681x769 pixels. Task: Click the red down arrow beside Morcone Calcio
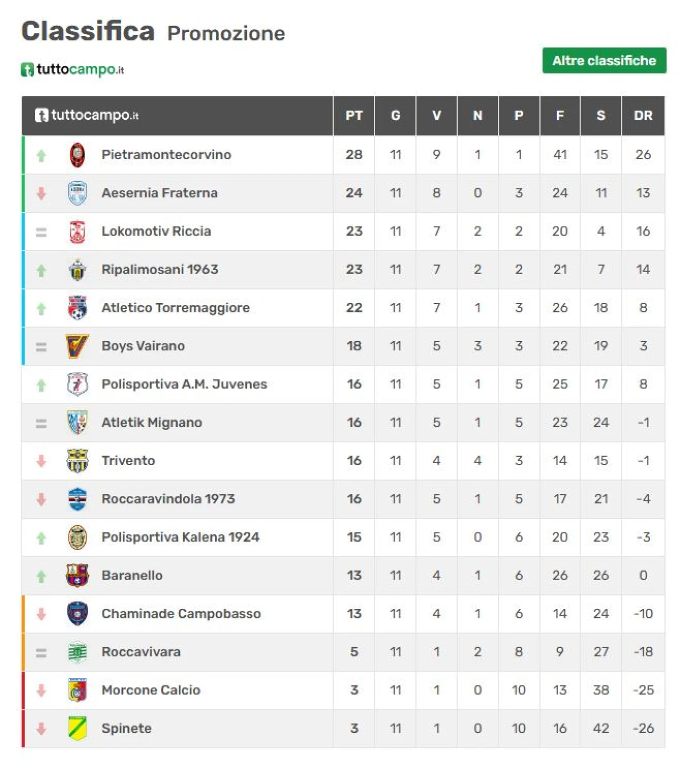click(x=41, y=691)
